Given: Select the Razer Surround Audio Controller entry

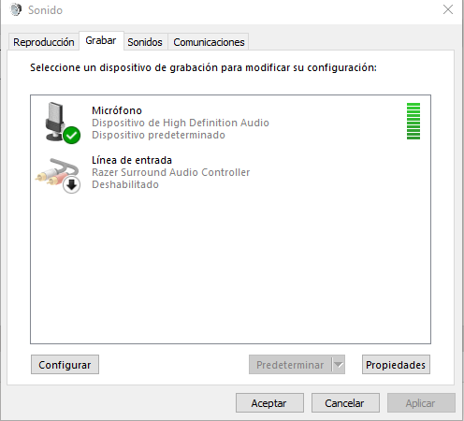Looking at the screenshot, I should click(230, 172).
